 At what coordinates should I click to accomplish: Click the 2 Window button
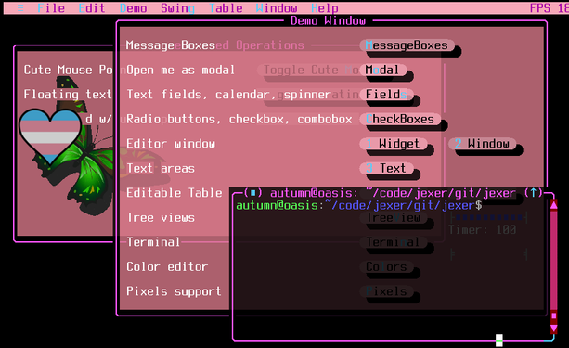tap(483, 144)
